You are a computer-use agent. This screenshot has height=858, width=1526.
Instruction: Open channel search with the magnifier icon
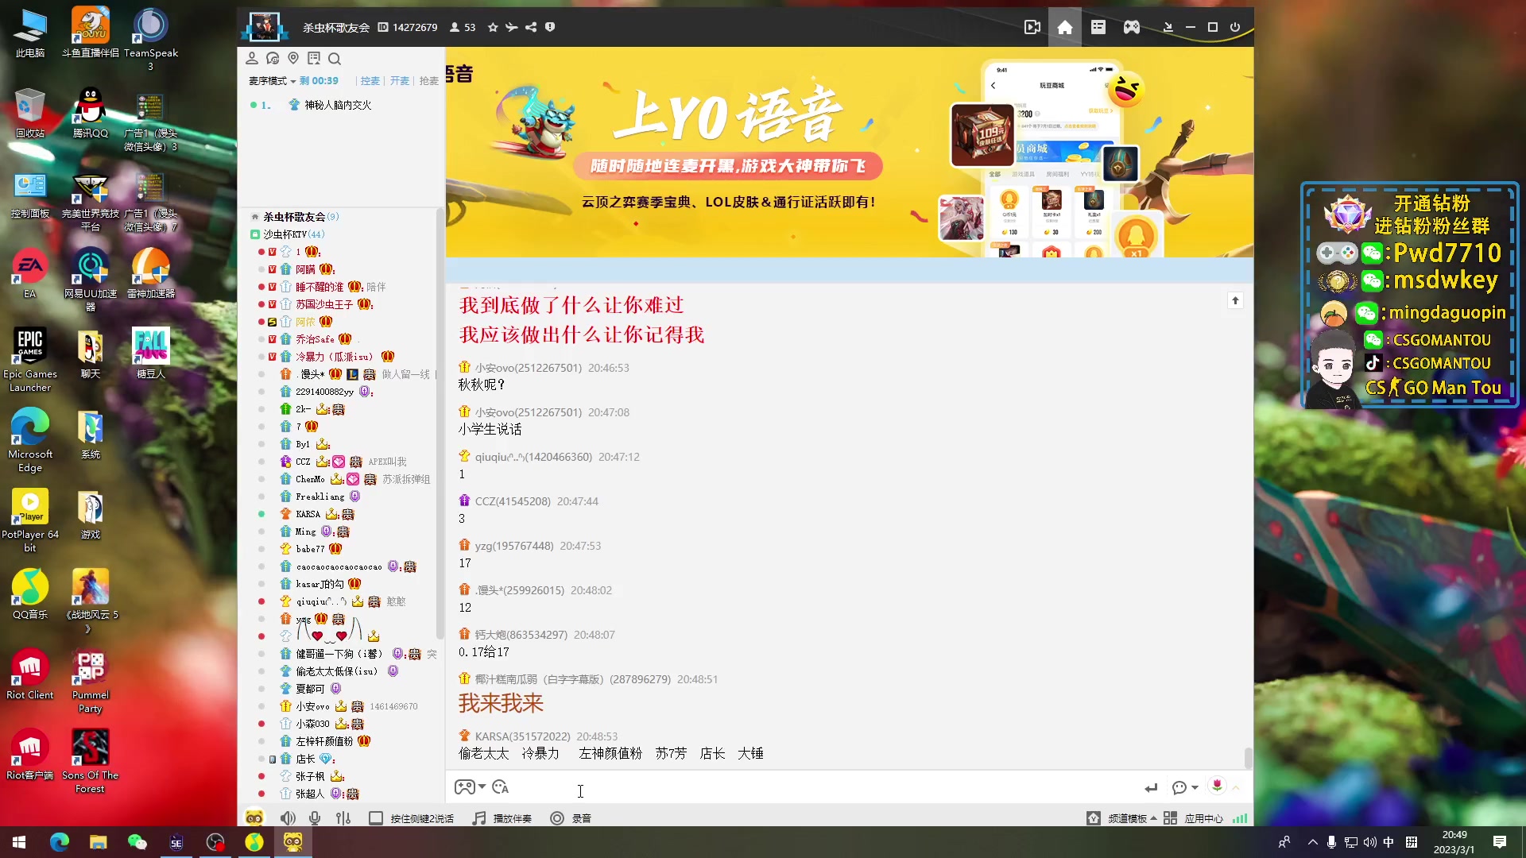335,59
